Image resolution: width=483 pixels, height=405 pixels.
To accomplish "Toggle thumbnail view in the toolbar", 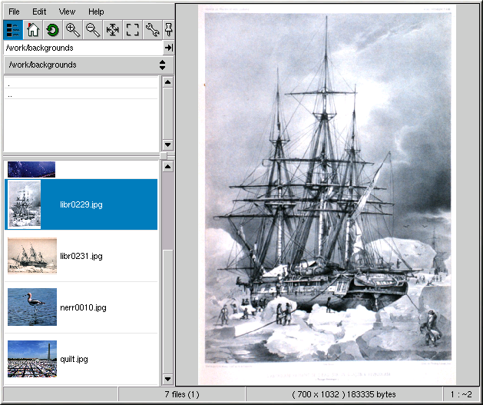I will point(13,30).
